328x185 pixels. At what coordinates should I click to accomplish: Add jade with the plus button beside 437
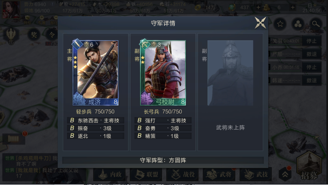[x=258, y=7]
